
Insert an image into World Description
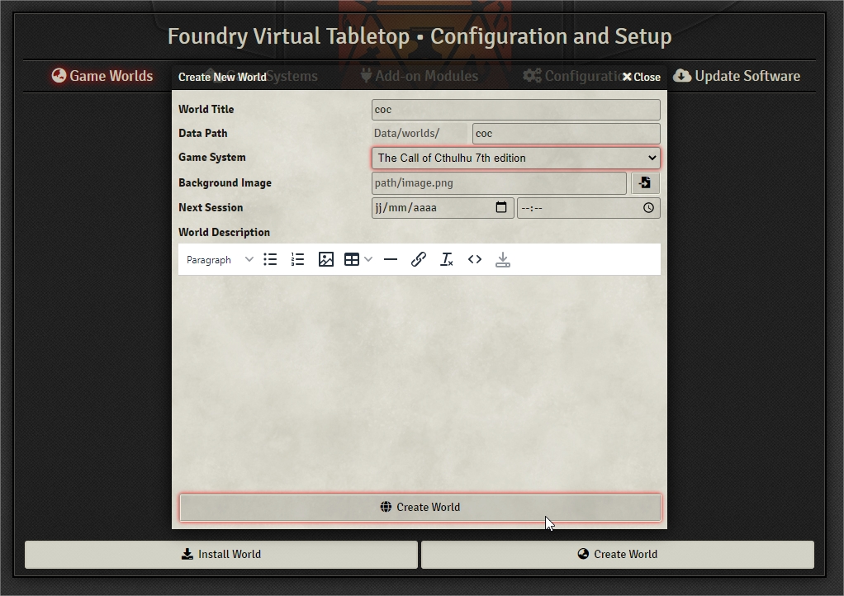pyautogui.click(x=325, y=259)
